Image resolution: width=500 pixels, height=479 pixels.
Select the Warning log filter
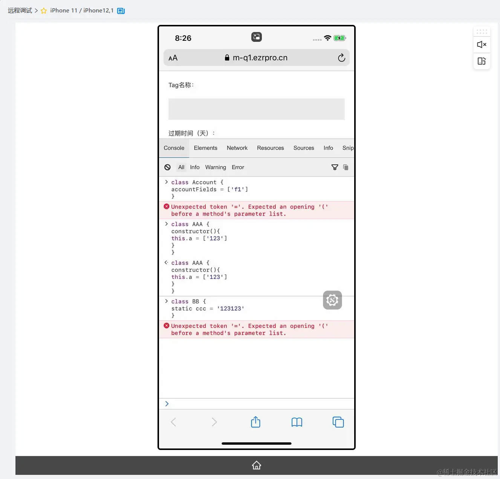[x=216, y=167]
